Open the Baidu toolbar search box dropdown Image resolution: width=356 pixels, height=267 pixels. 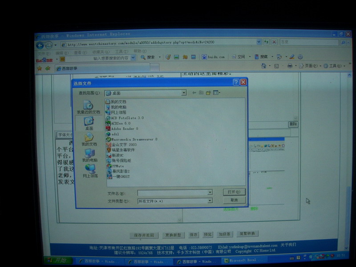click(x=133, y=58)
